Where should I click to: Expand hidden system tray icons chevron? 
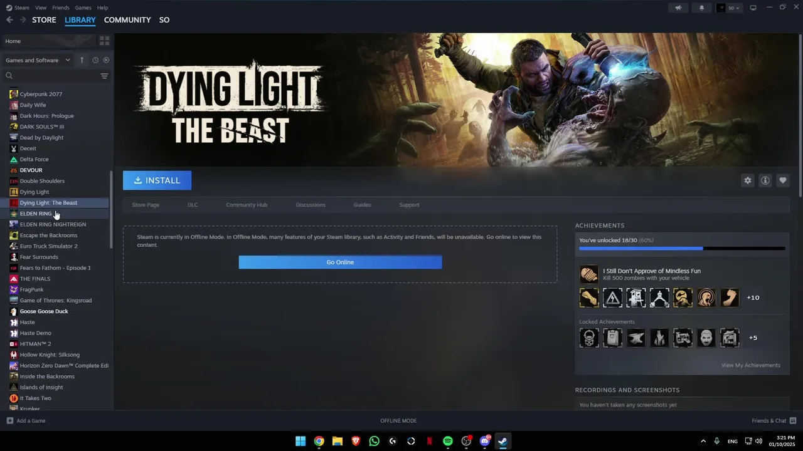pos(703,441)
